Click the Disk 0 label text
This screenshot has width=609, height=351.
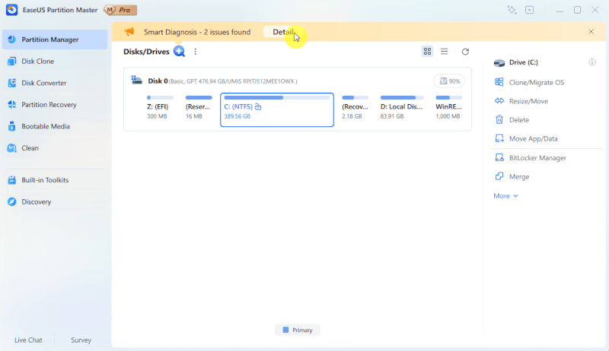pyautogui.click(x=158, y=81)
